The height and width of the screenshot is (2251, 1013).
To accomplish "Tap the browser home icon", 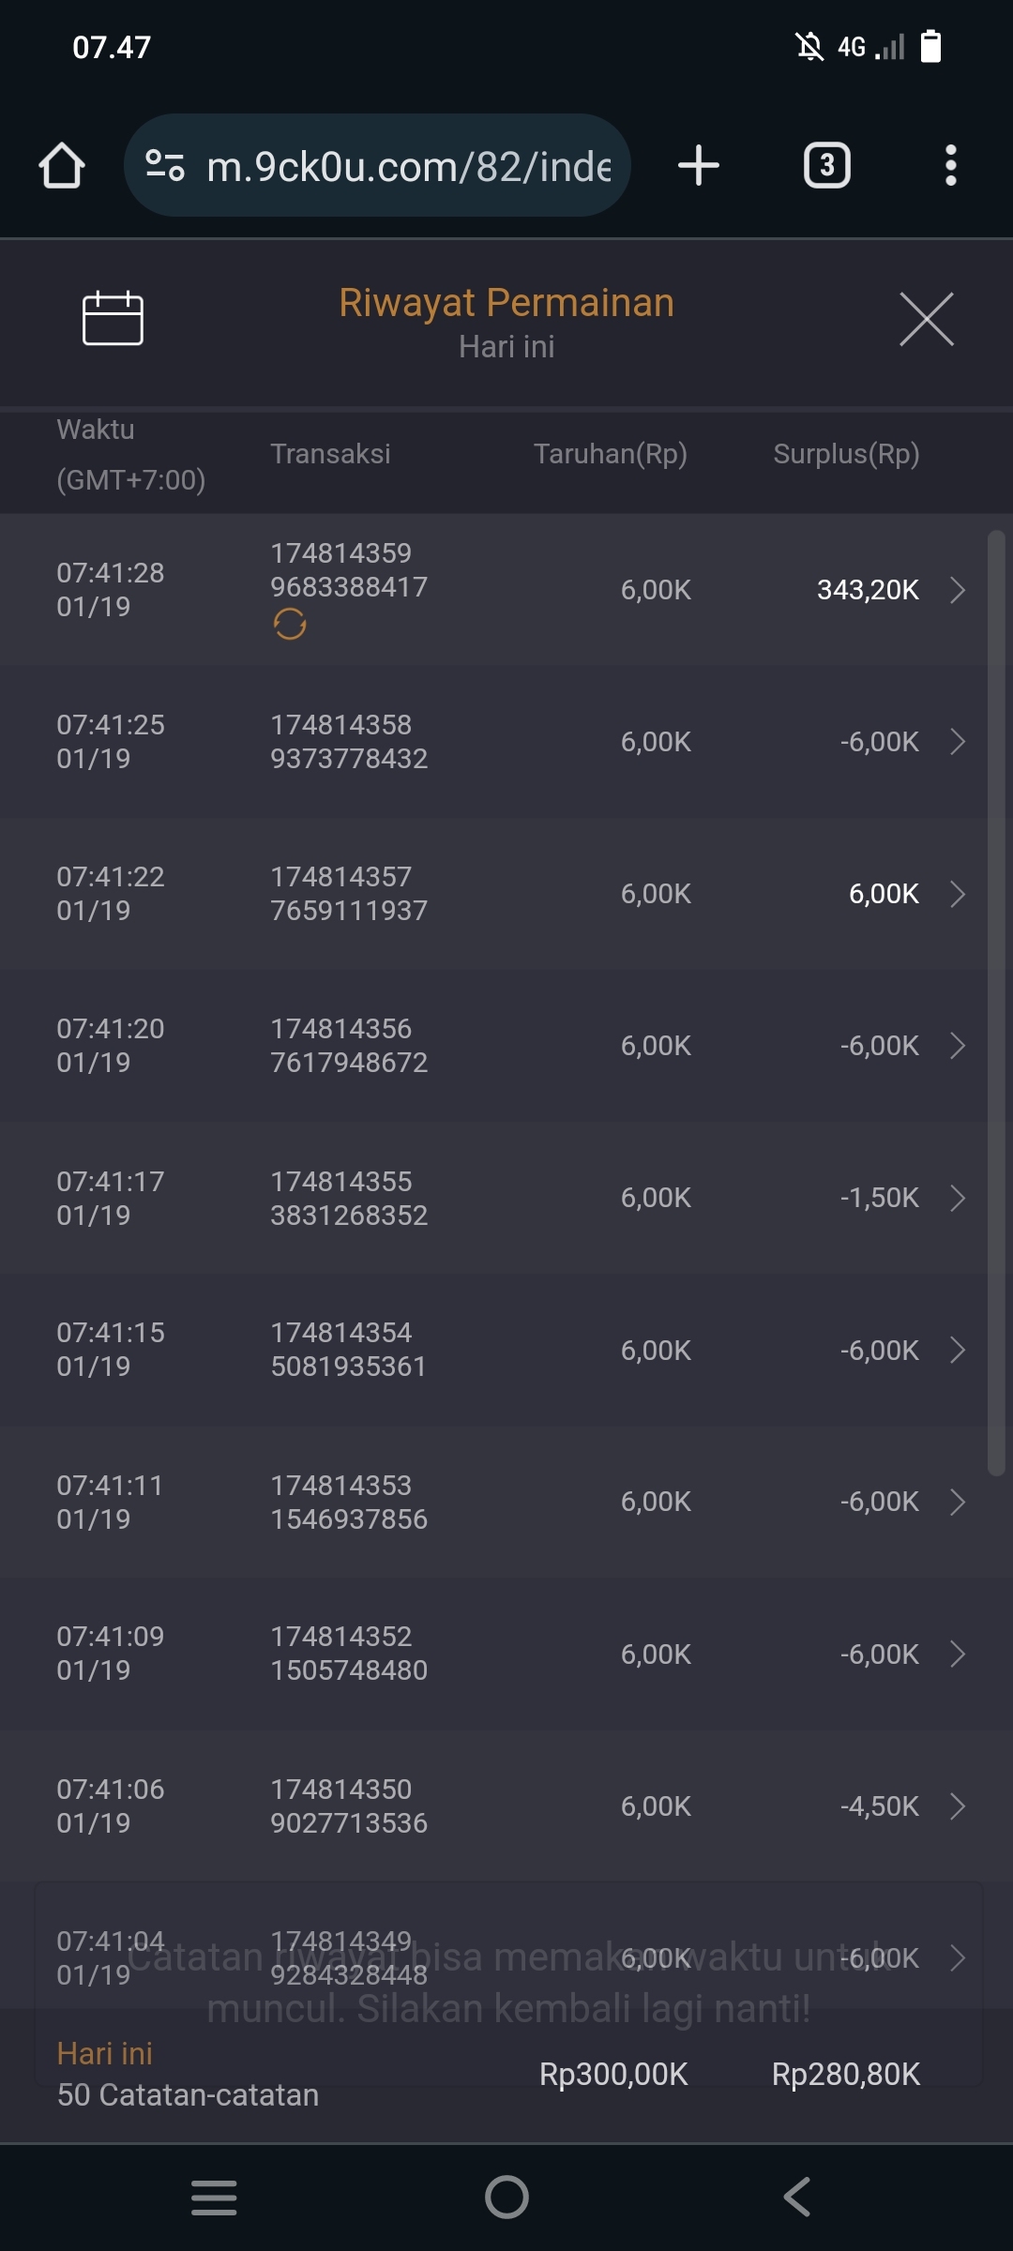I will (x=62, y=166).
